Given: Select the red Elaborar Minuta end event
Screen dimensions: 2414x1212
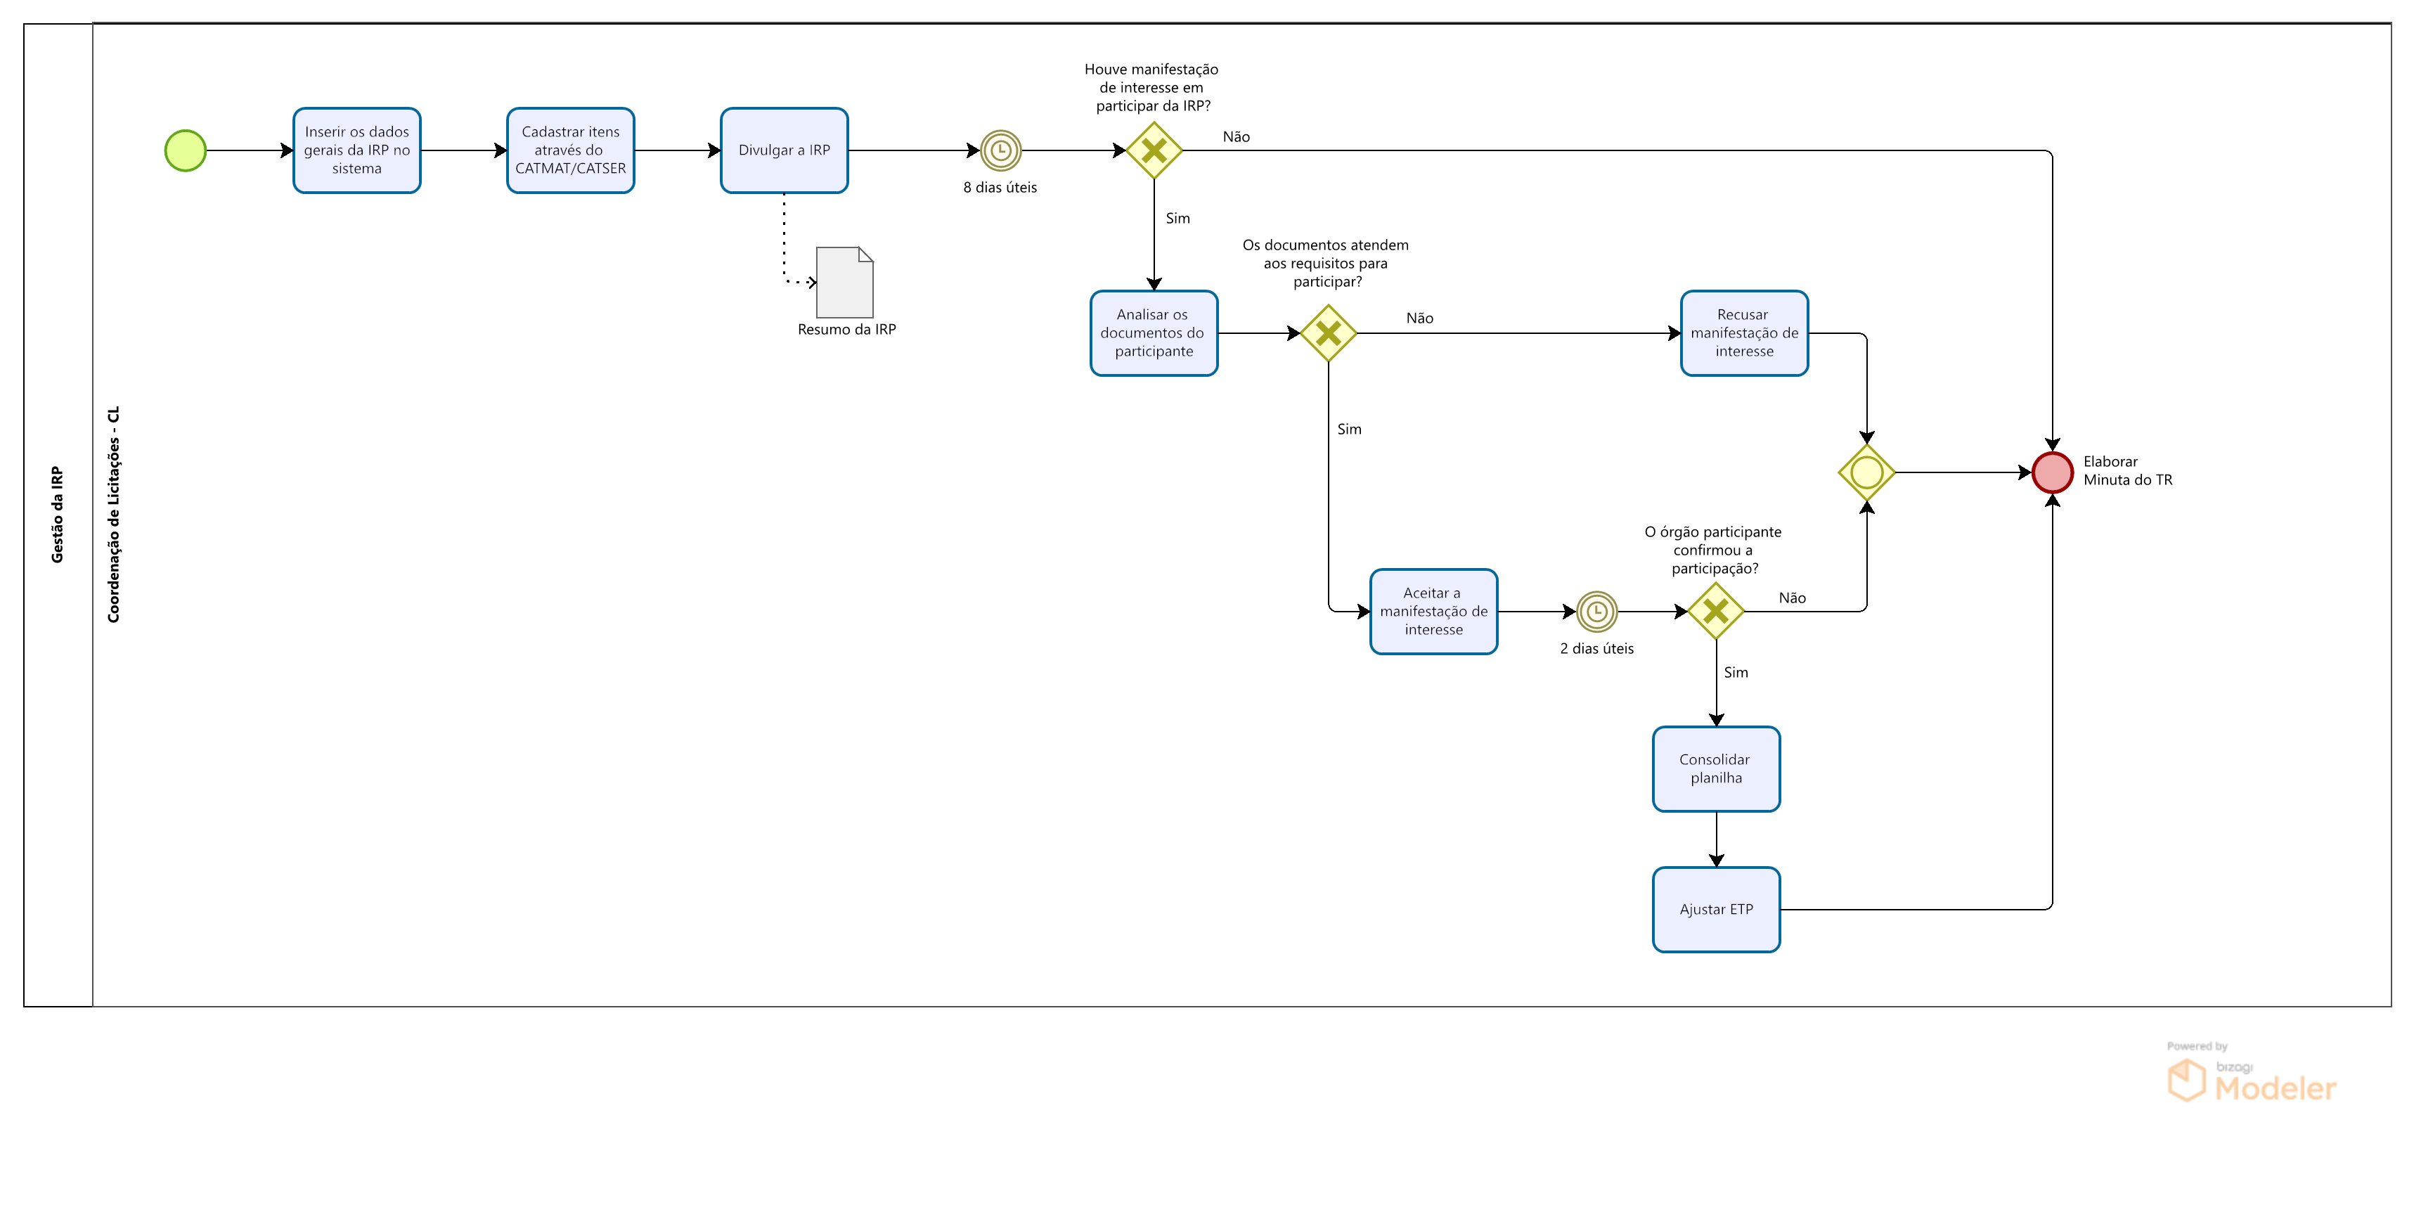Looking at the screenshot, I should click(2051, 472).
